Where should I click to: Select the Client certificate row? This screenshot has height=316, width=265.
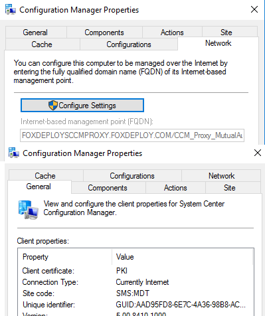(x=135, y=271)
